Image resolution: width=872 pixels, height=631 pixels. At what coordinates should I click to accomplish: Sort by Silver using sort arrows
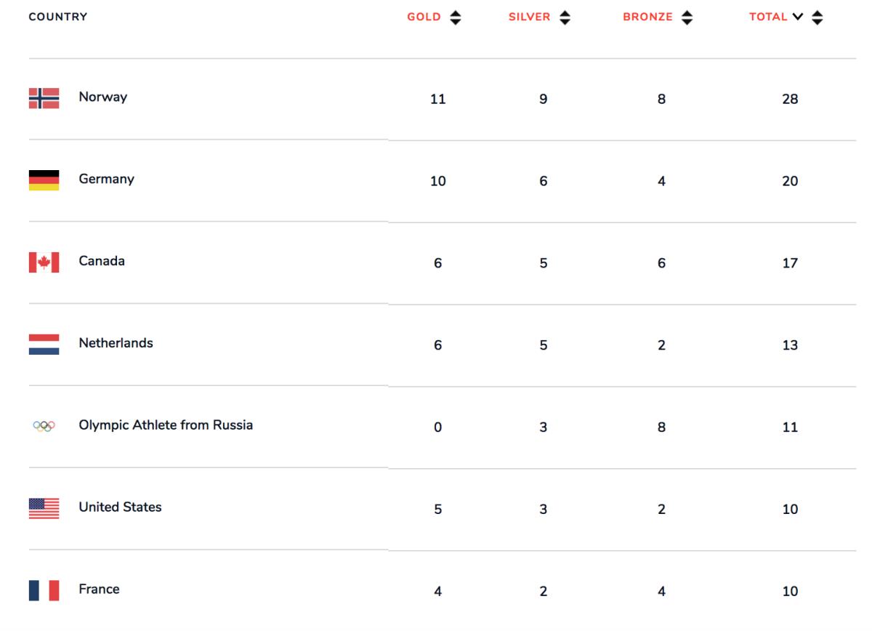(x=565, y=17)
